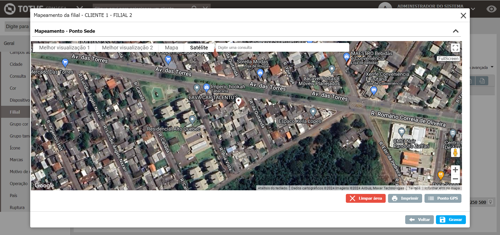Collapse the Mapeamento - Ponto Sede section
The height and width of the screenshot is (235, 500).
(x=455, y=31)
